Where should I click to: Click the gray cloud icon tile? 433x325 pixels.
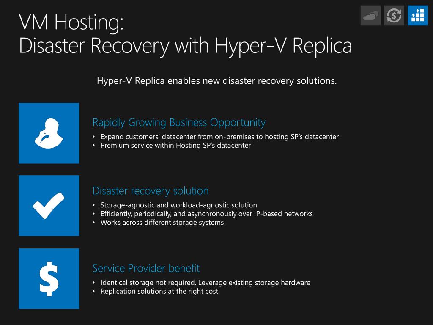pyautogui.click(x=370, y=16)
